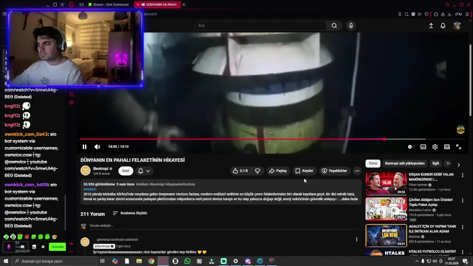473x266 pixels.
Task: Open the snapshot capture tool icon
Action: tap(406, 14)
